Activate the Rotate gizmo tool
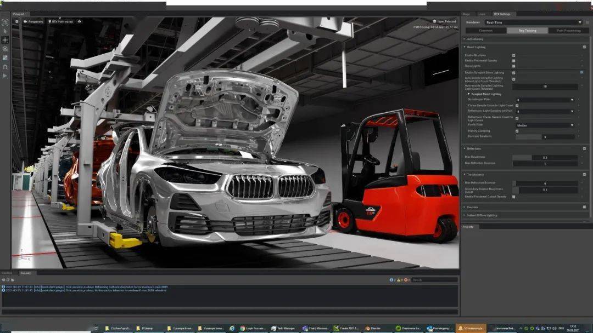Viewport: 593px width, 333px height. [5, 49]
